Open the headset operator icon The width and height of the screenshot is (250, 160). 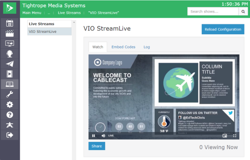(9, 54)
